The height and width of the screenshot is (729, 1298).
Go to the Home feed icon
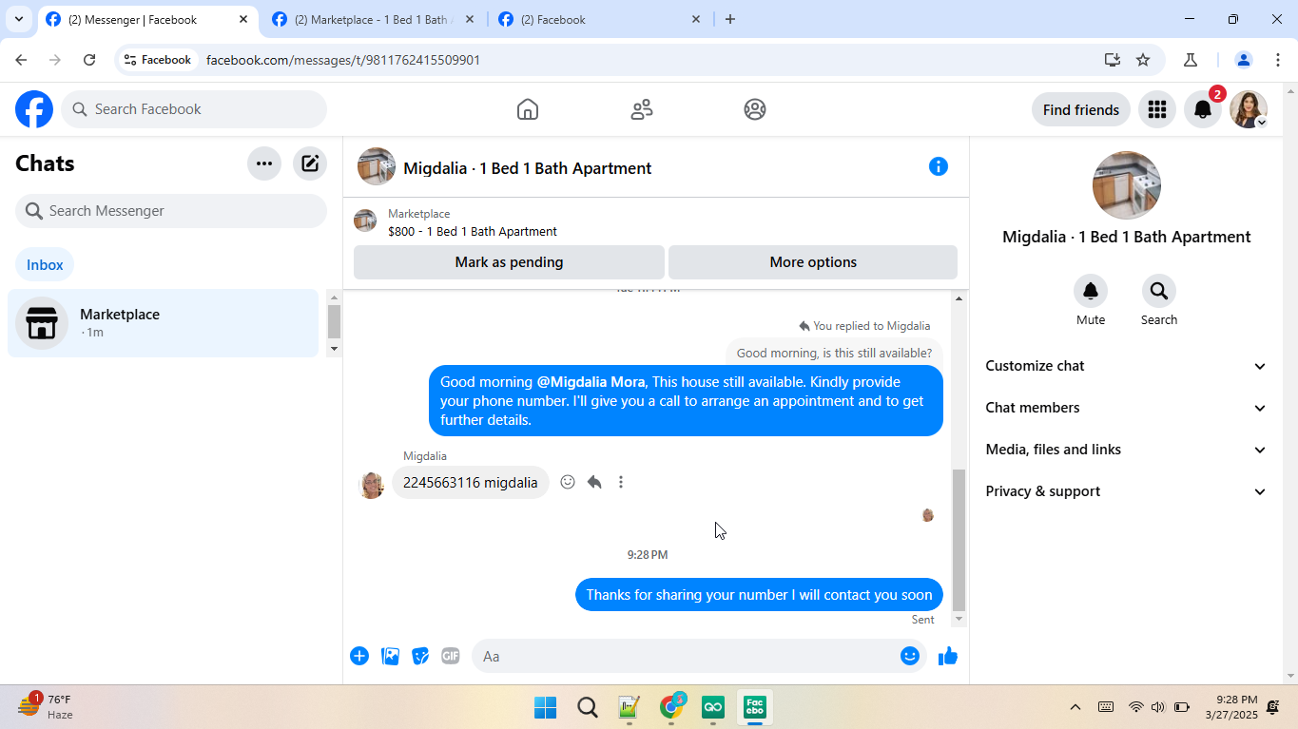(528, 109)
